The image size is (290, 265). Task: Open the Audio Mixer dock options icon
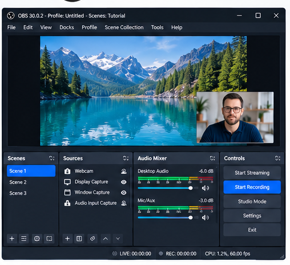tap(212, 158)
